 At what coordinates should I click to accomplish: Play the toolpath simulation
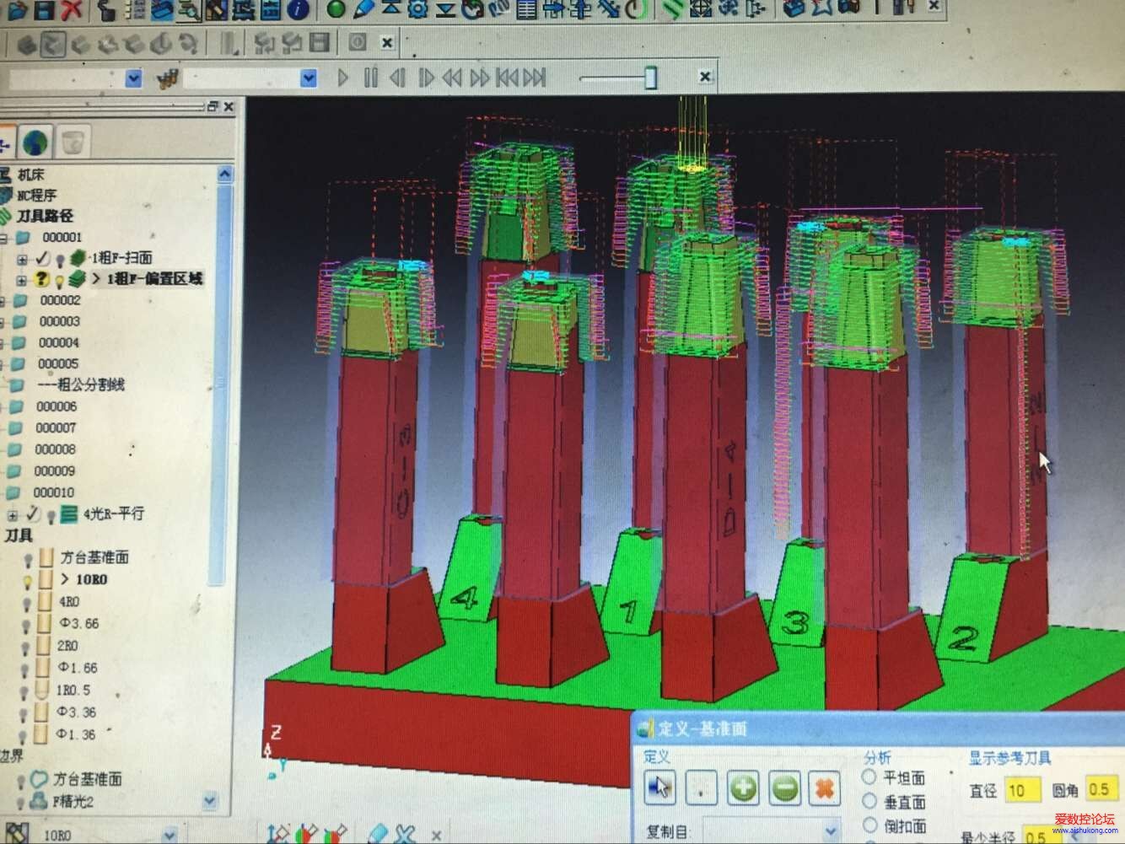[x=342, y=78]
